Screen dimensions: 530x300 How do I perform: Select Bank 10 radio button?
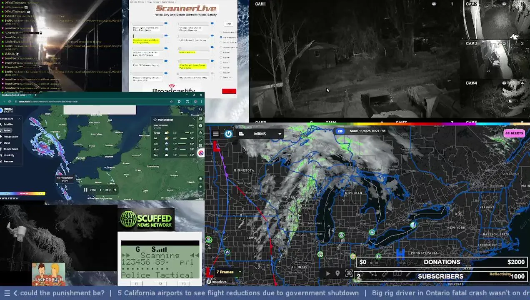221,77
